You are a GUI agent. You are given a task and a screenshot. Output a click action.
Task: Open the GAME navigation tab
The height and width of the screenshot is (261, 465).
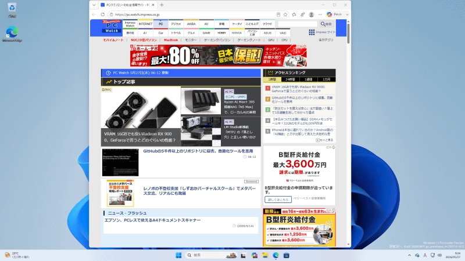[x=206, y=33]
